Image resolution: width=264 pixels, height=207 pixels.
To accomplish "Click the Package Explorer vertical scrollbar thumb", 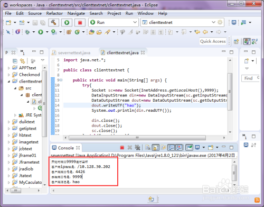I will (x=44, y=104).
